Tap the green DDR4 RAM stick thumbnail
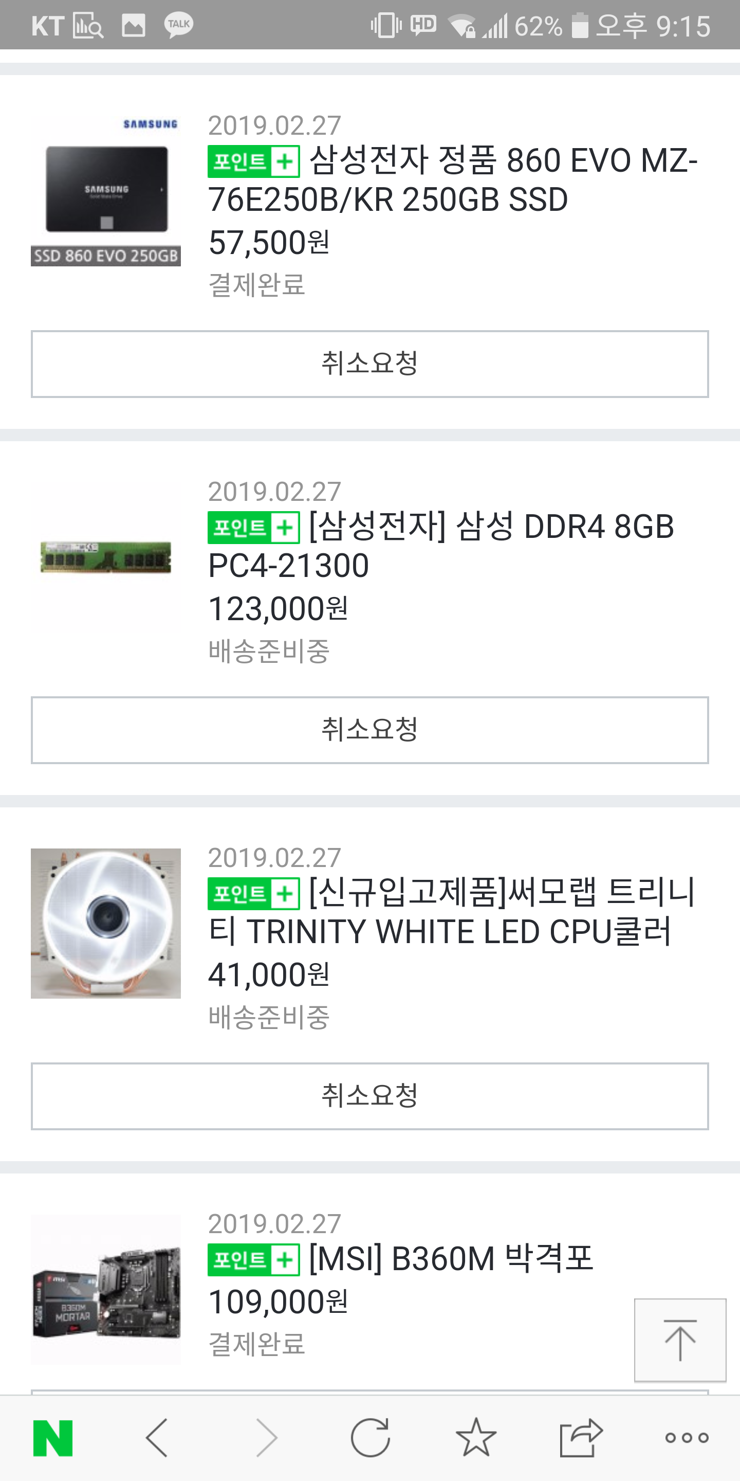 coord(106,556)
